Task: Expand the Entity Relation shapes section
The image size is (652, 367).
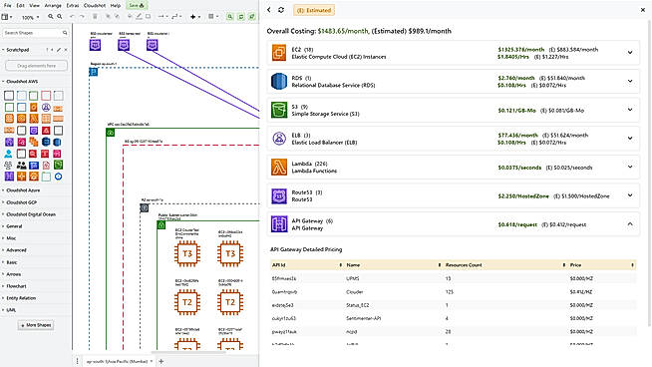Action: pos(21,298)
